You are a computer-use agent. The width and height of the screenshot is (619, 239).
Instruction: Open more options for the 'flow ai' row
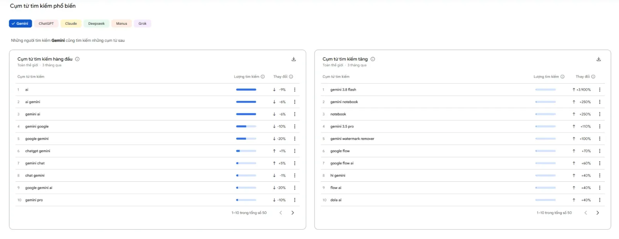click(x=600, y=188)
